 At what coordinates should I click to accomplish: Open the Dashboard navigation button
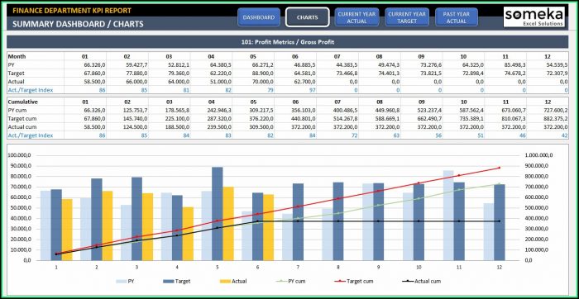click(x=258, y=17)
